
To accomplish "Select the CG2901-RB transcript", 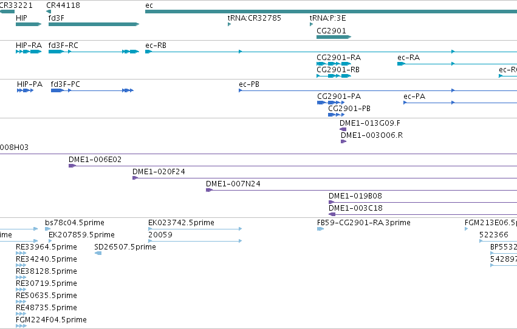I will tap(334, 76).
